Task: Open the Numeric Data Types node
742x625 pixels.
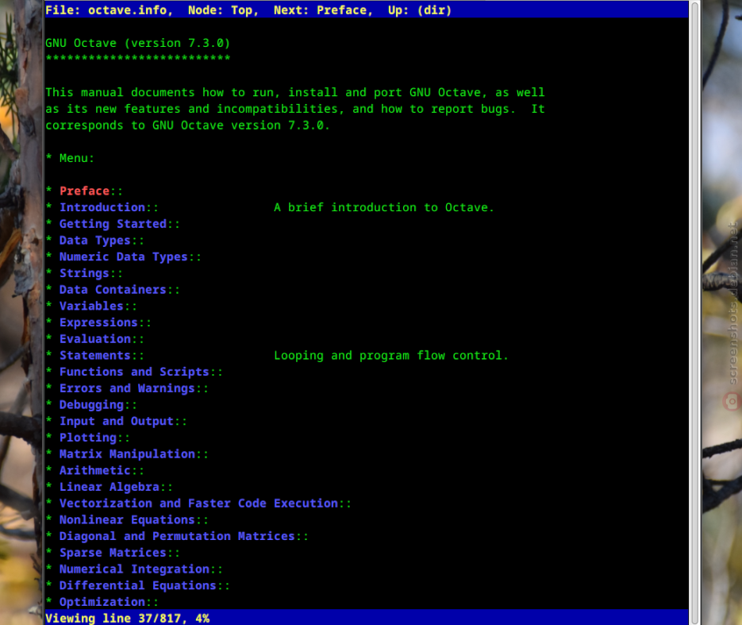Action: [124, 257]
